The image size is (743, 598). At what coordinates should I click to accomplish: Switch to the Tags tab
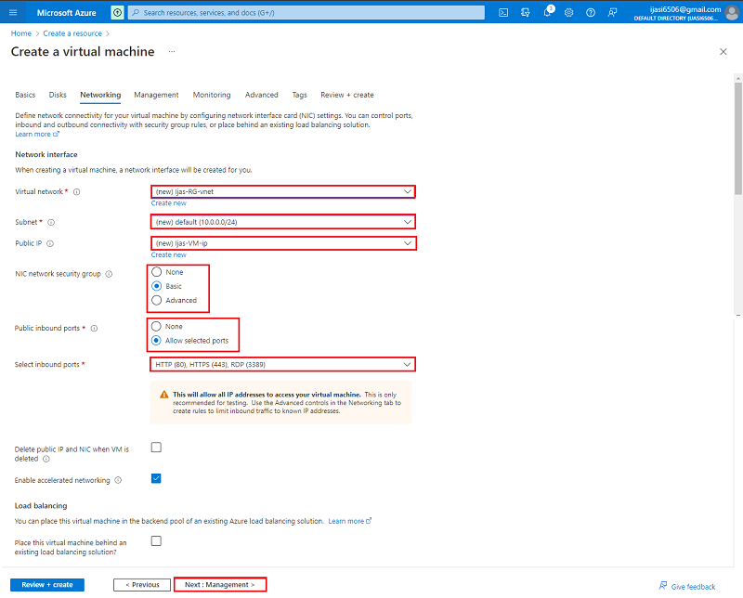(x=299, y=94)
